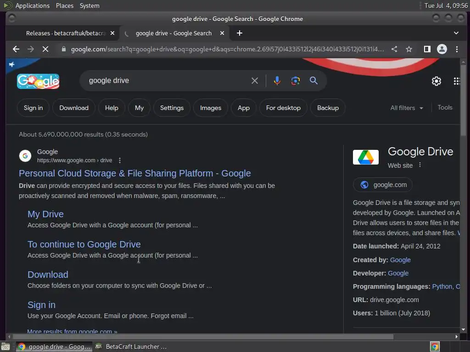Click the Chrome address bar URL
Screen dimensions: 470x352
[x=227, y=49]
